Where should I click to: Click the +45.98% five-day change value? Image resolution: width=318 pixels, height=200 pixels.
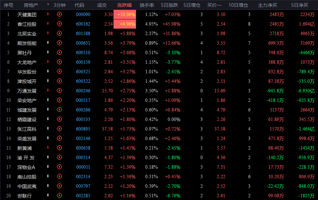(171, 24)
